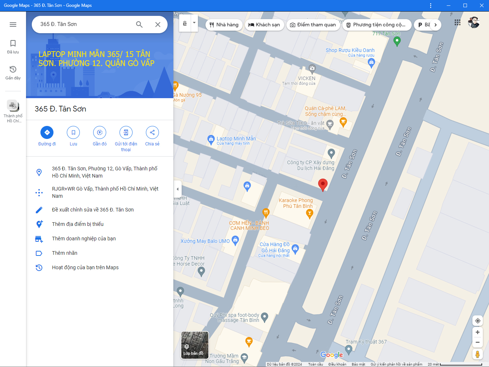Select Công ty CP Xây dựng Du lịch Hải Đăng pin

[331, 153]
